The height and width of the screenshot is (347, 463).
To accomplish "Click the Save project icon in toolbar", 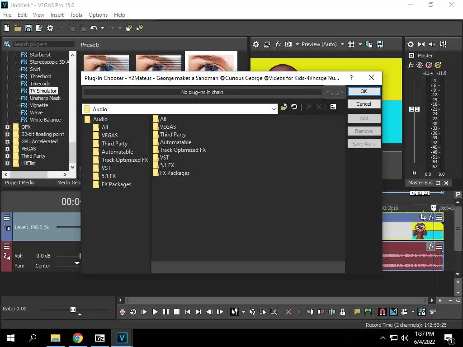I will pos(28,28).
